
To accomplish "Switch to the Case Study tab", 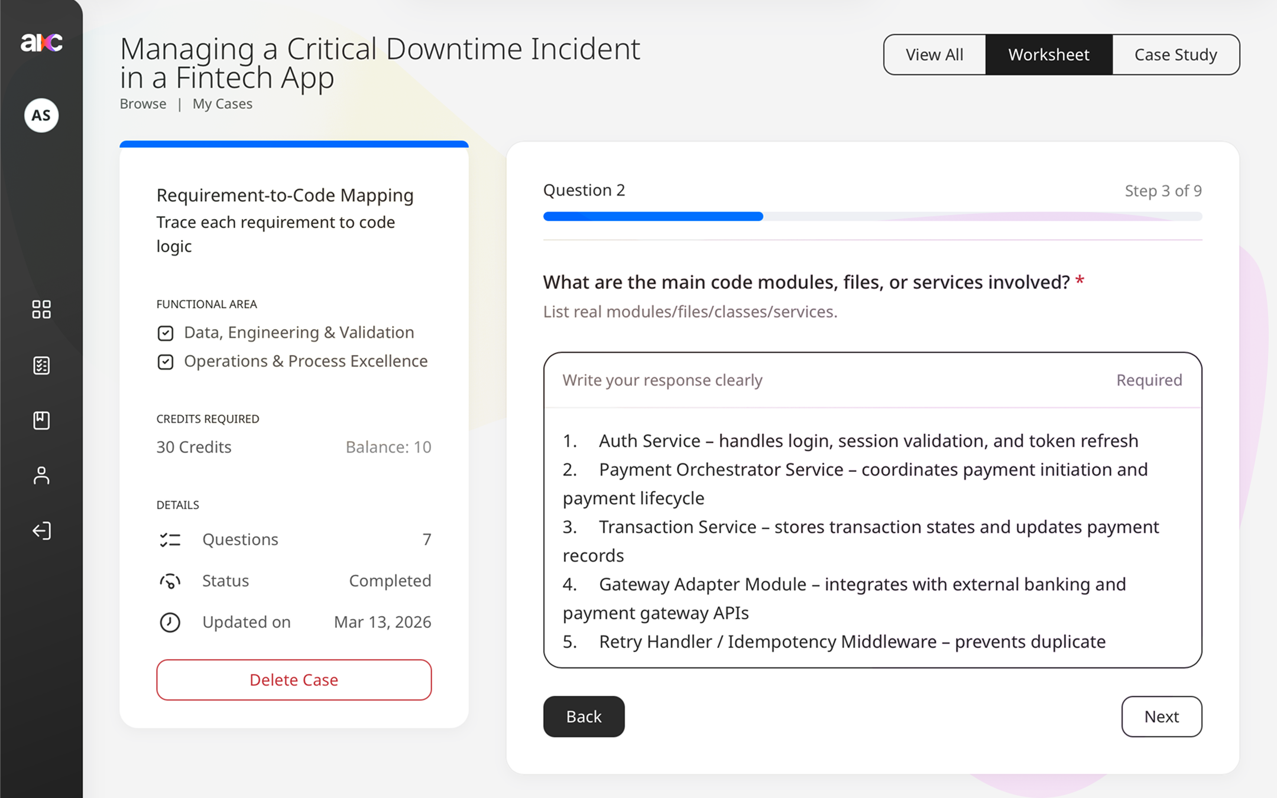I will pyautogui.click(x=1175, y=54).
